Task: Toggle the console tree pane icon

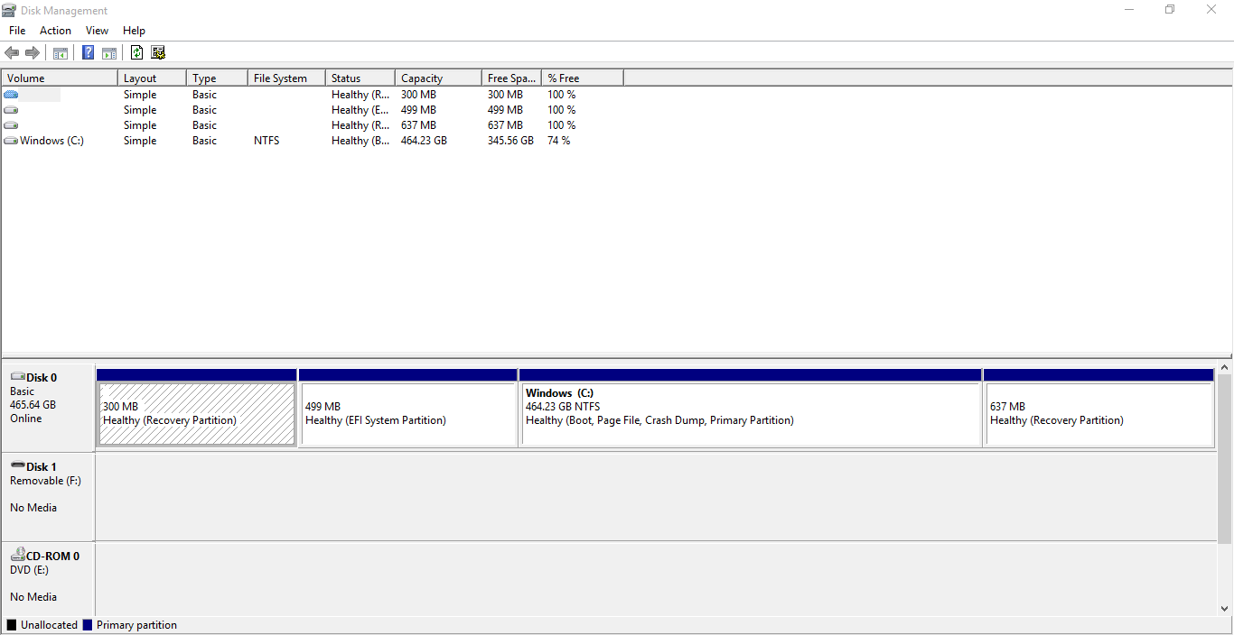Action: (61, 52)
